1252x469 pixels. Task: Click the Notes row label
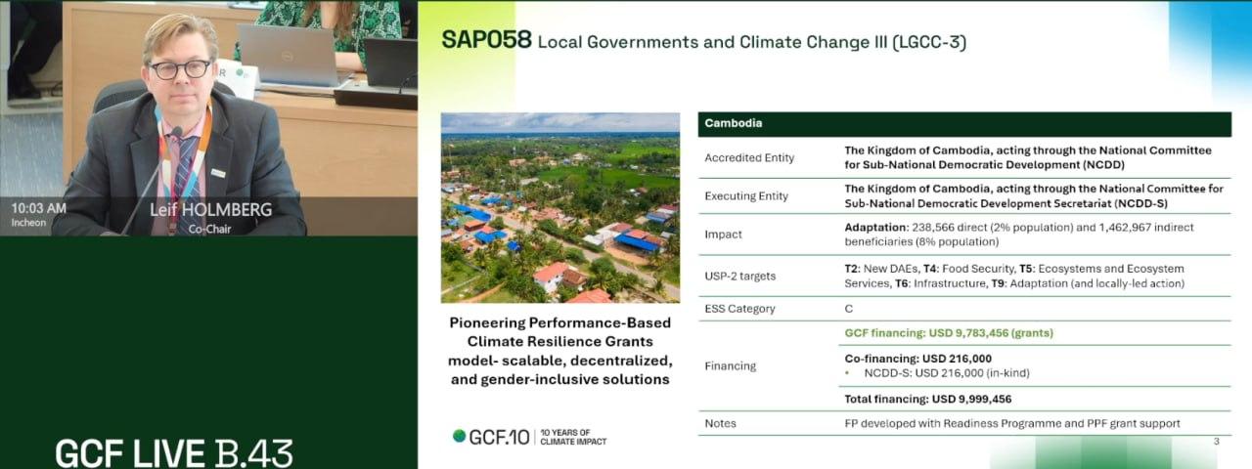click(x=720, y=423)
